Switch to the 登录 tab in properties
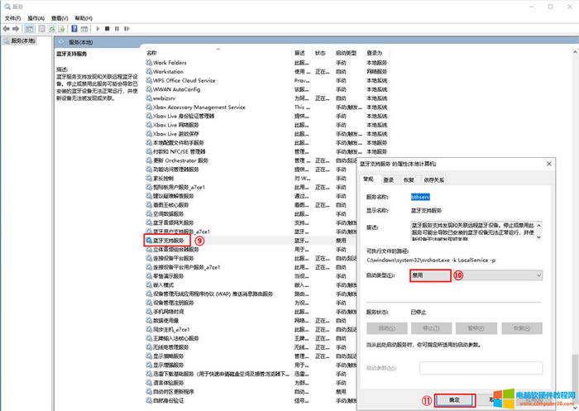 click(x=388, y=179)
